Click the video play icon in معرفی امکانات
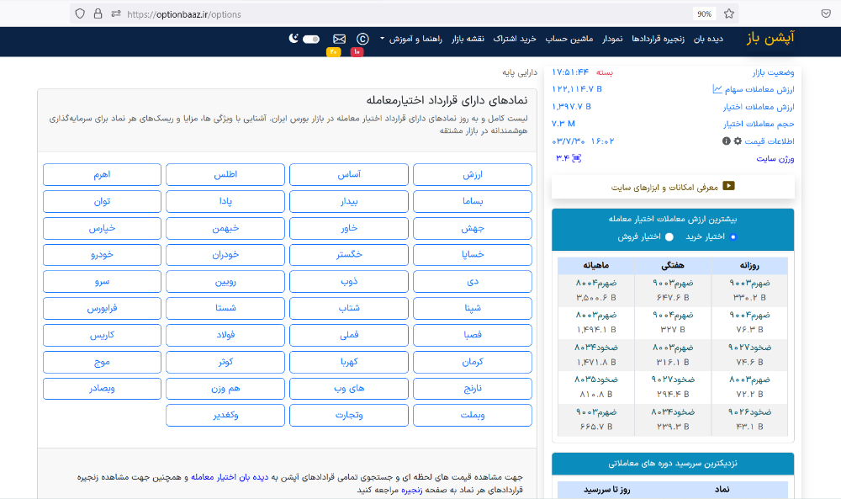This screenshot has width=841, height=499. 728,186
